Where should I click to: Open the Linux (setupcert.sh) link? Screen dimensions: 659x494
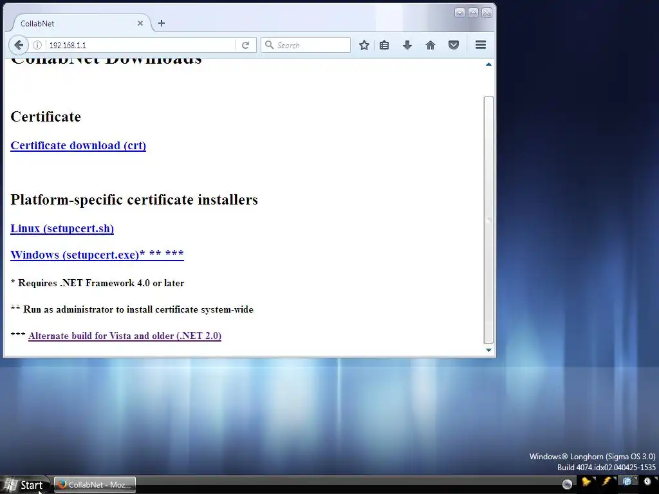tap(62, 228)
